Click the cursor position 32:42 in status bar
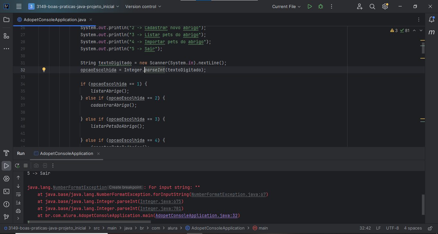The image size is (438, 234). (365, 228)
